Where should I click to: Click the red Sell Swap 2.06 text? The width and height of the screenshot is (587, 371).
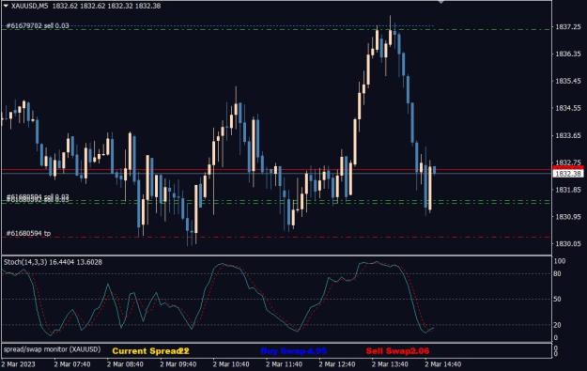pos(397,351)
